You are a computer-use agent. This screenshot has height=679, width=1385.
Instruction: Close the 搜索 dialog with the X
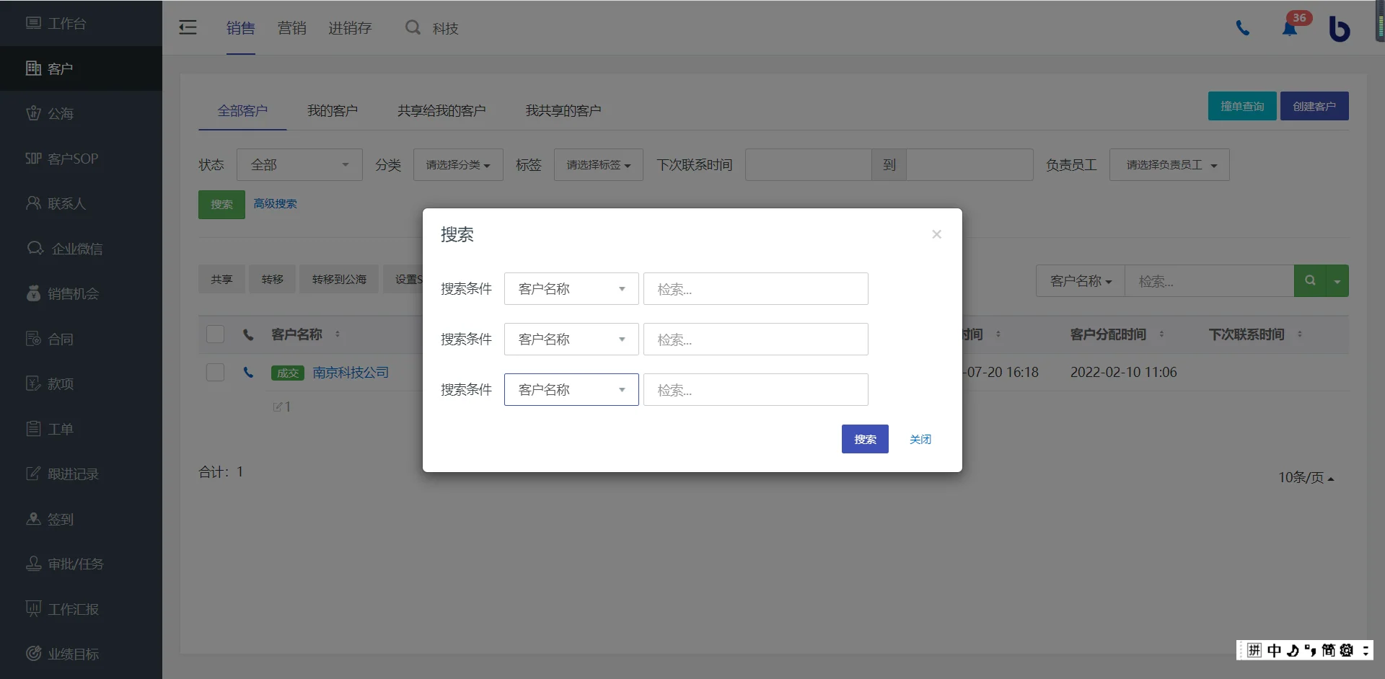click(936, 234)
